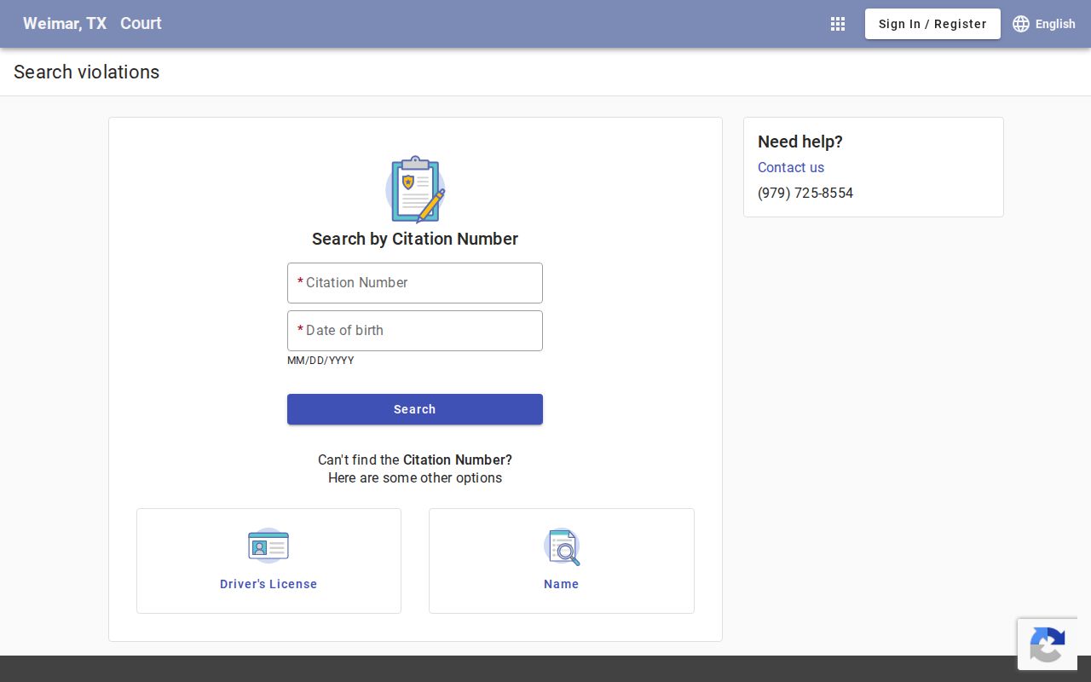The image size is (1091, 682).
Task: Open the English language selector
Action: [1044, 24]
